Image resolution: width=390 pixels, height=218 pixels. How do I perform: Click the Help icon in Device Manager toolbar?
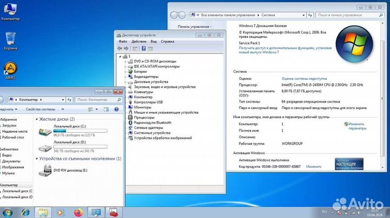click(144, 49)
